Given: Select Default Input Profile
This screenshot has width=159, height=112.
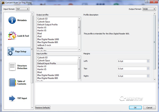Looking at the screenshot, I should coord(57,63).
